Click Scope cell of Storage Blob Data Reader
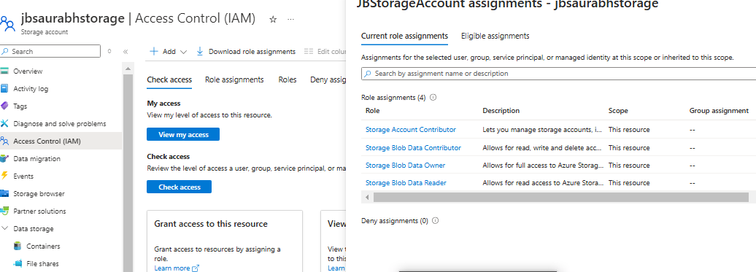Screen dimensions: 756x272 629,183
